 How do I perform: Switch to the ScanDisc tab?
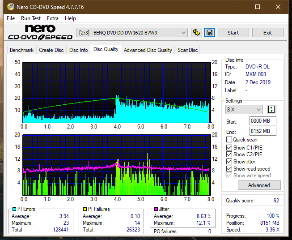(x=187, y=50)
